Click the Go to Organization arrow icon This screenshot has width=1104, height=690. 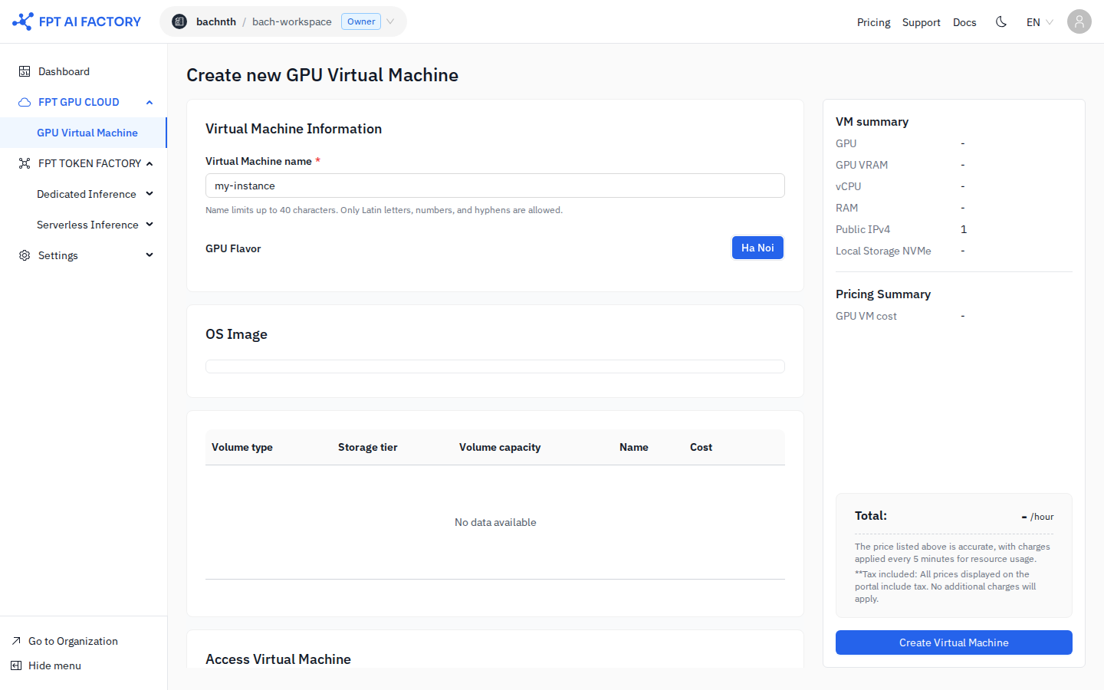click(16, 641)
